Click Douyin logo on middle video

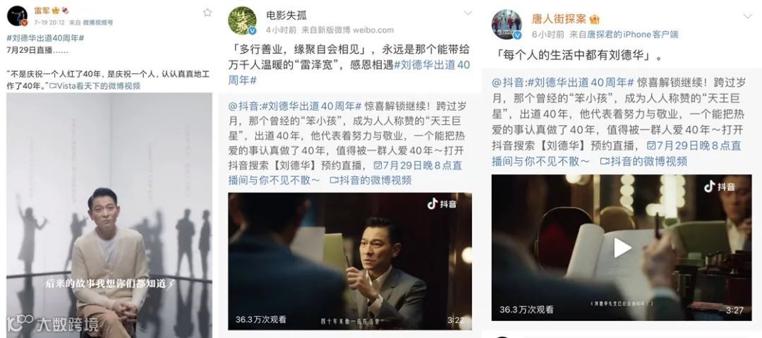tap(442, 204)
